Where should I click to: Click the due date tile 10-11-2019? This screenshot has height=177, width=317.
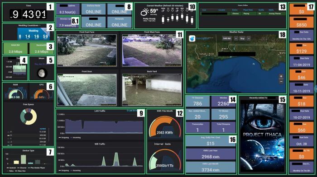click(x=302, y=88)
